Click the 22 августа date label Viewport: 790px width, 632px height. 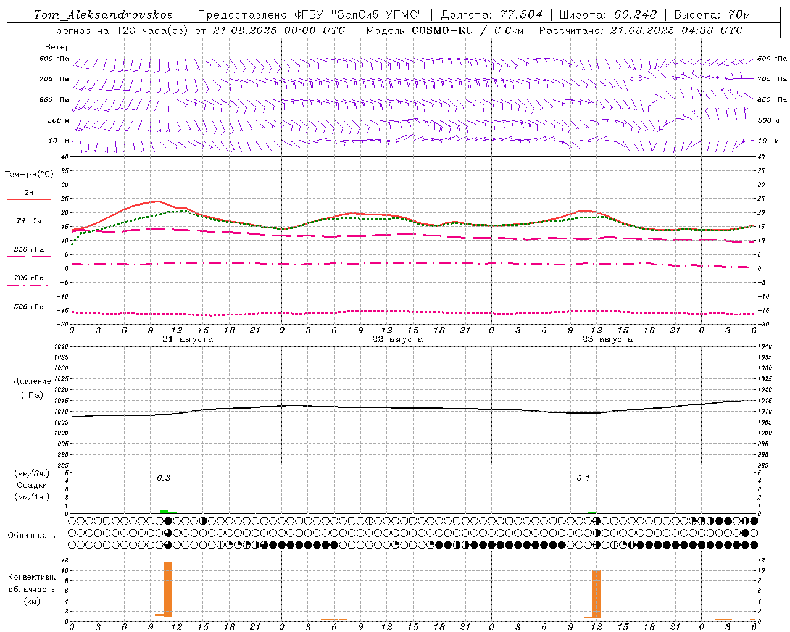click(x=397, y=339)
